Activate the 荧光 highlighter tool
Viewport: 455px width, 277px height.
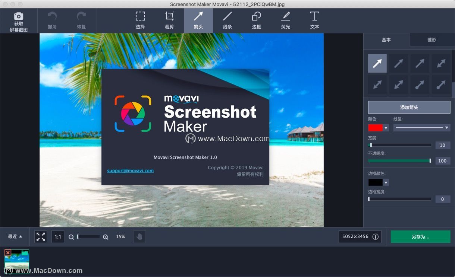[x=286, y=20]
